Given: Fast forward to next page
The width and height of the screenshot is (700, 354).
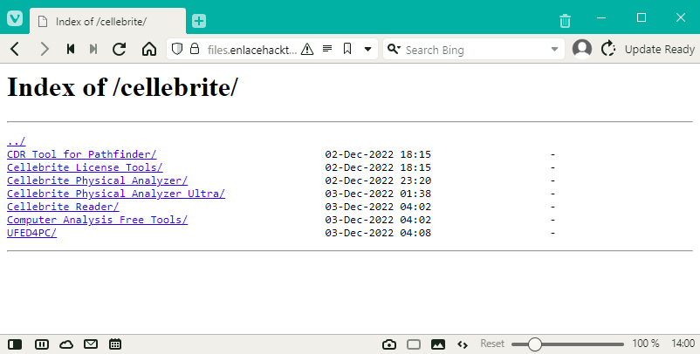Looking at the screenshot, I should click(93, 49).
